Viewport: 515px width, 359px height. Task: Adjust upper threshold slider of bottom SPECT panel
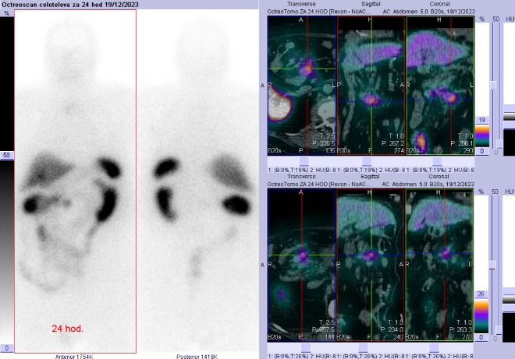tap(492, 265)
